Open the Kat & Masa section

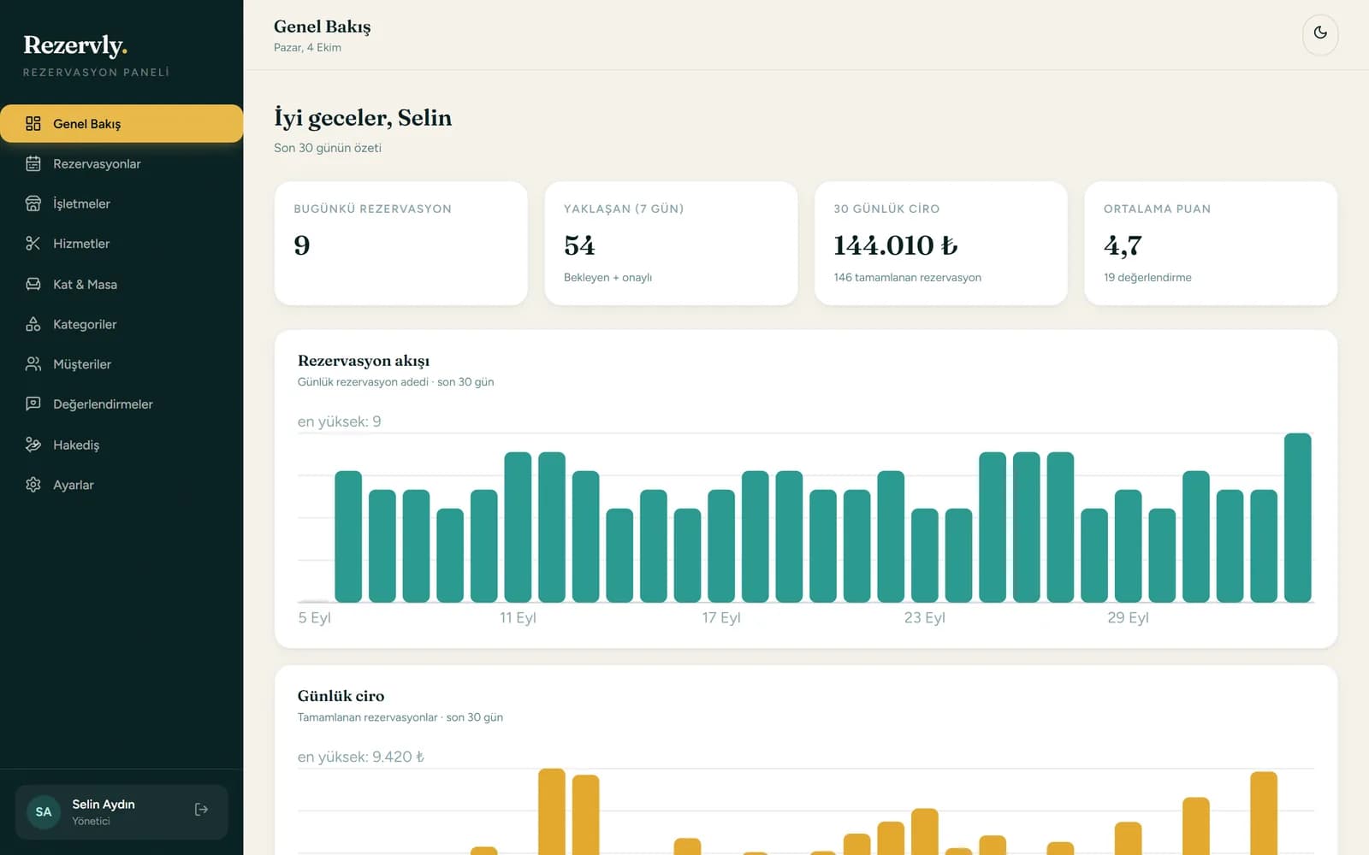pyautogui.click(x=121, y=284)
